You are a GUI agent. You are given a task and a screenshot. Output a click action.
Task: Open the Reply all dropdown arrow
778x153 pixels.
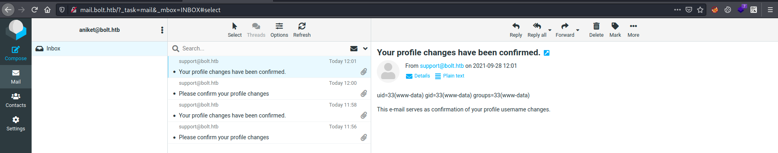[550, 30]
